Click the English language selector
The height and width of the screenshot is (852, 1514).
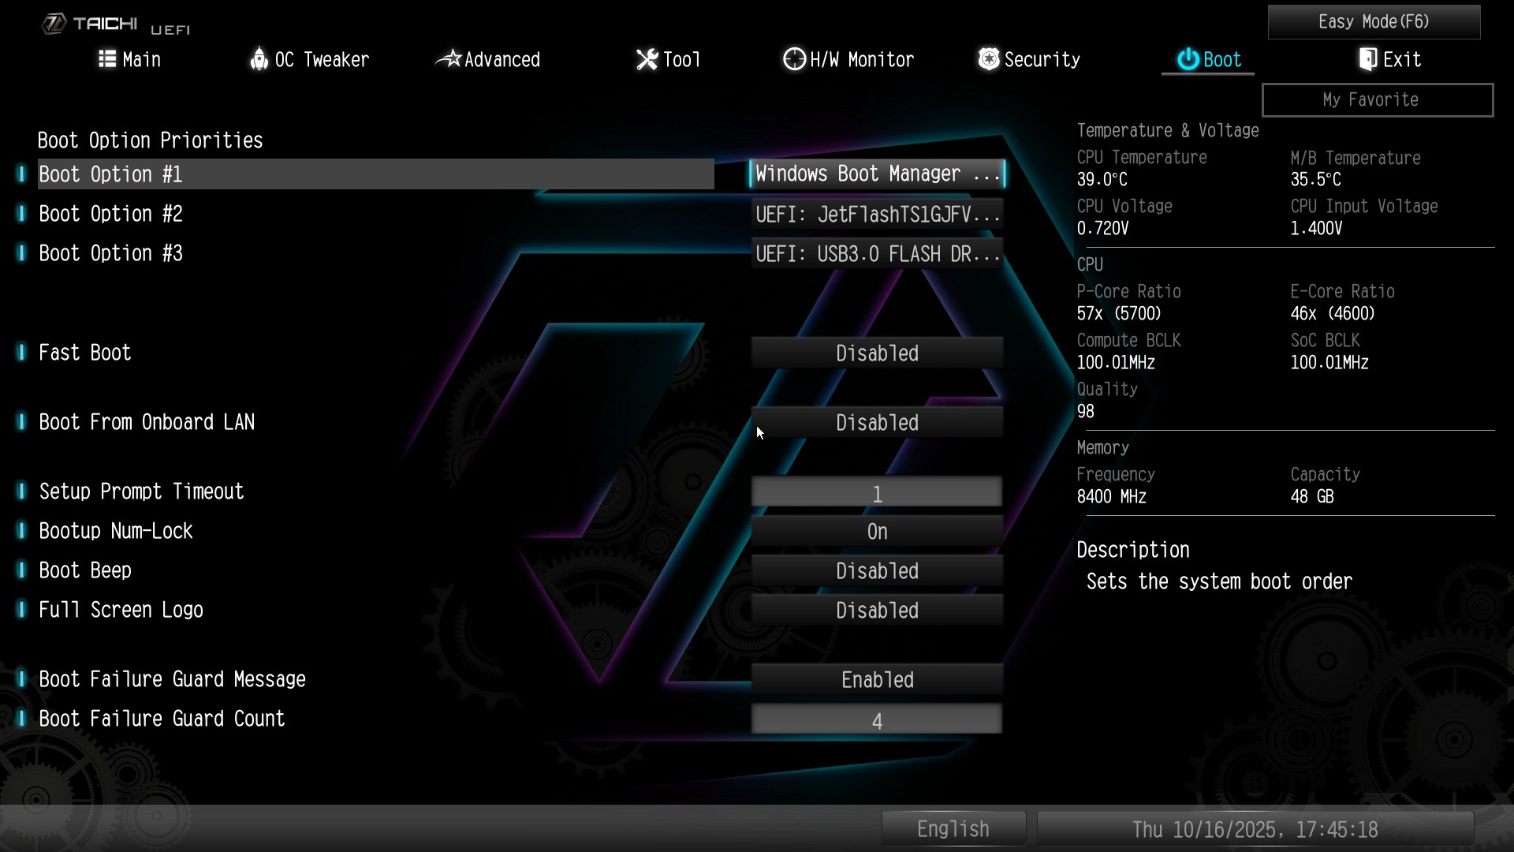[x=953, y=828]
